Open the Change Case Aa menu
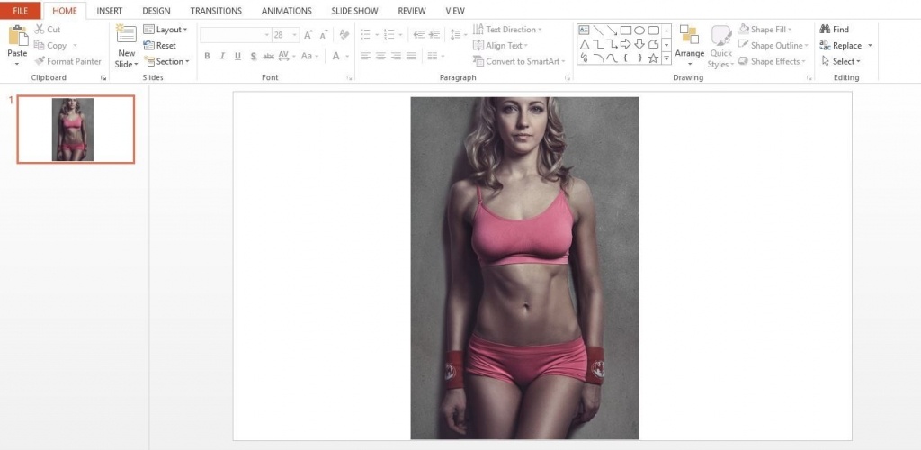Viewport: 921px width, 450px height. (x=309, y=57)
